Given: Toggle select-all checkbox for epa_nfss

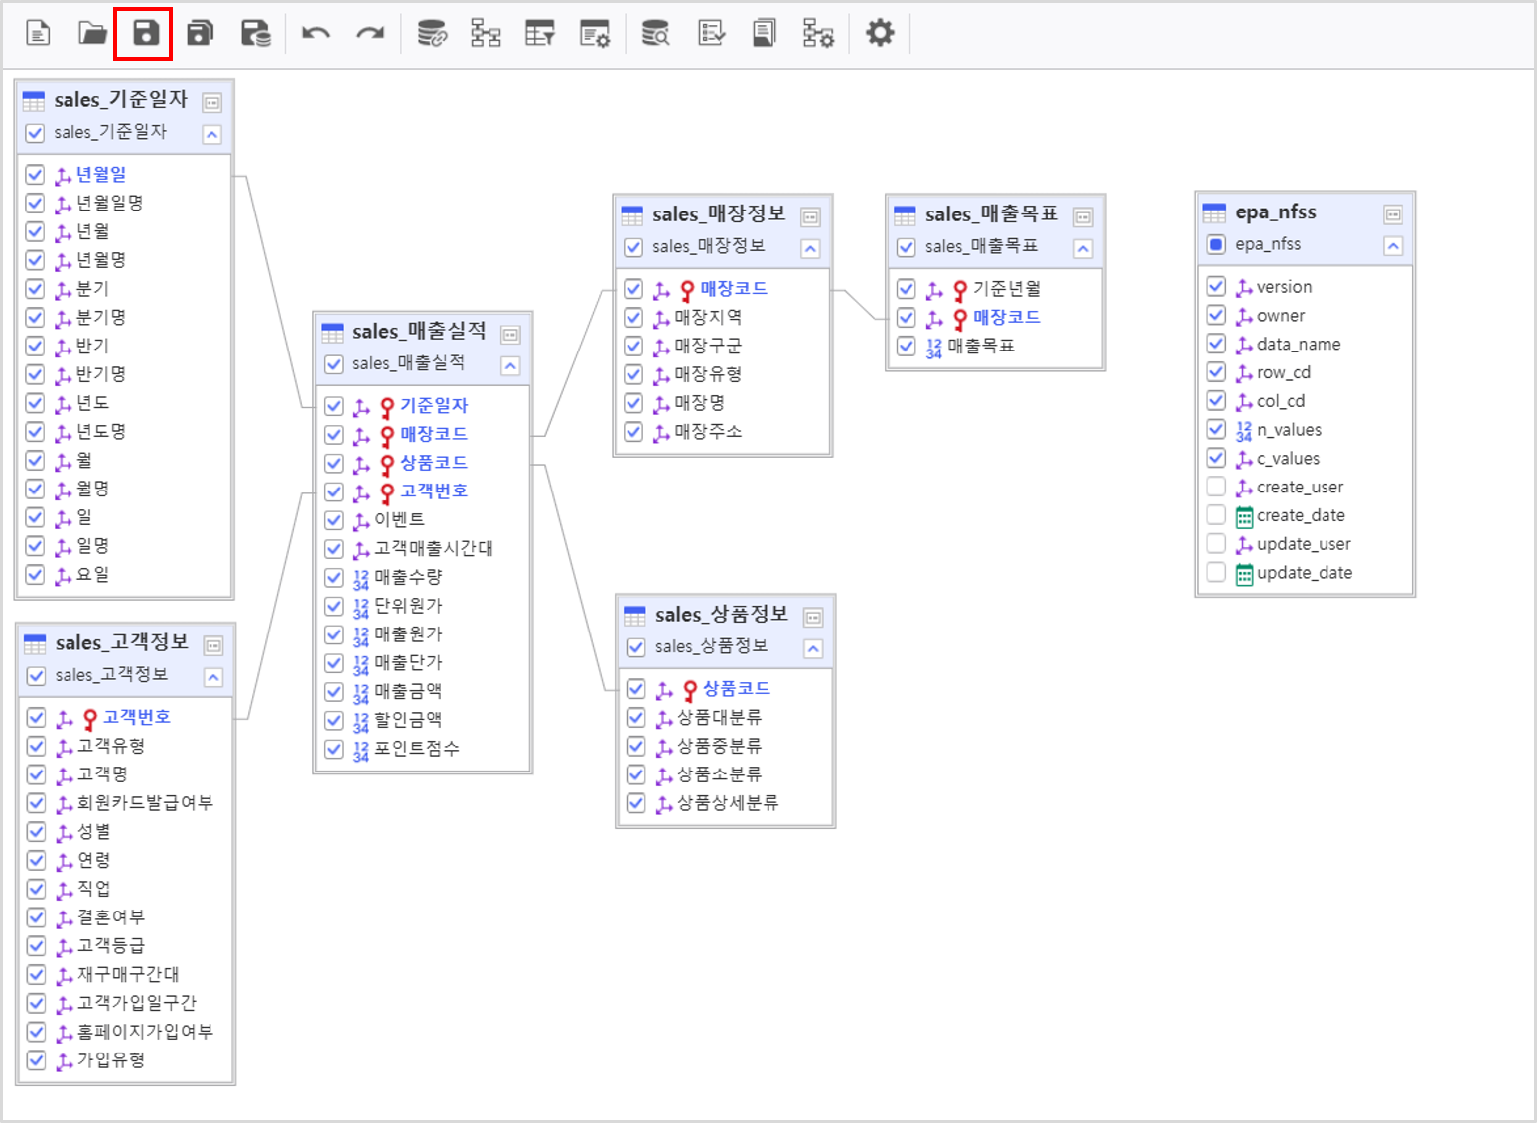Looking at the screenshot, I should pos(1216,244).
